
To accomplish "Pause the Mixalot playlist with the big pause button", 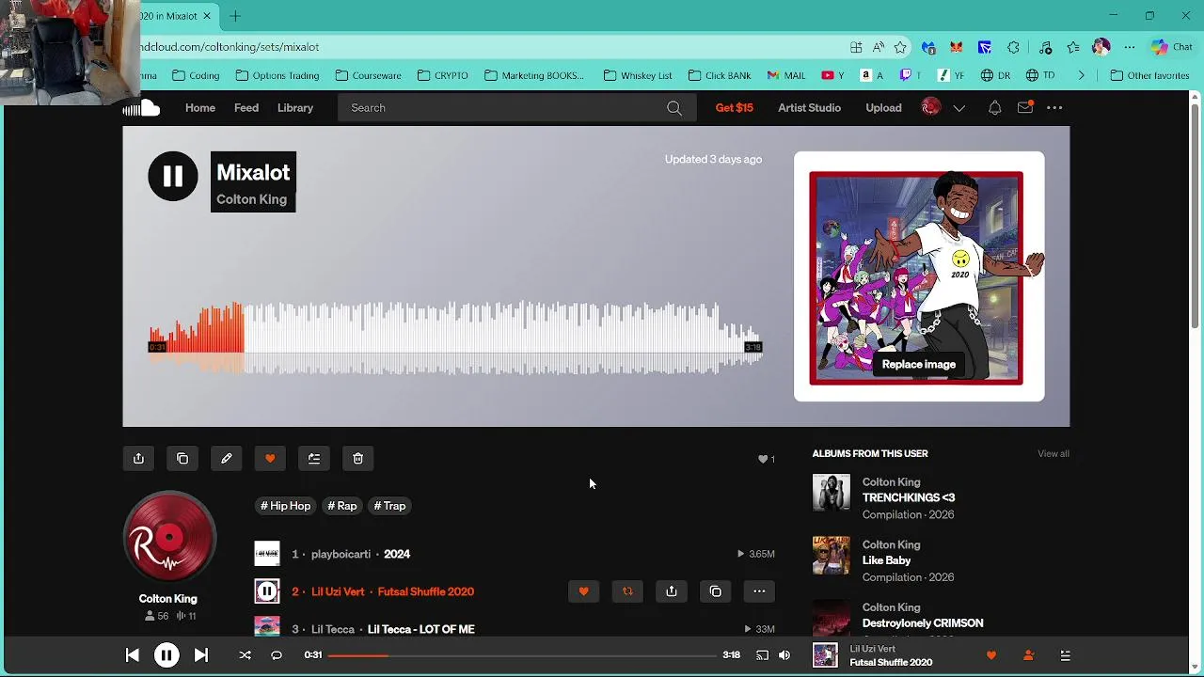I will pos(173,176).
